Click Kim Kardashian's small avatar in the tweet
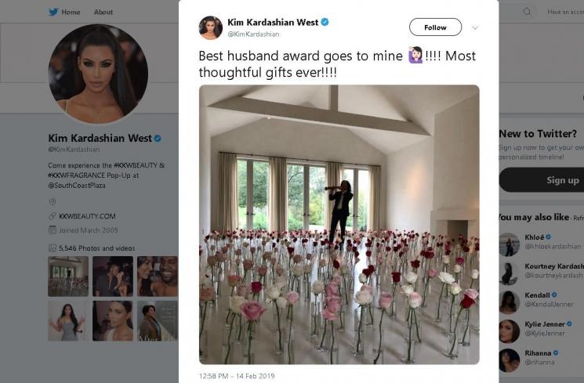This screenshot has width=584, height=383. tap(210, 27)
